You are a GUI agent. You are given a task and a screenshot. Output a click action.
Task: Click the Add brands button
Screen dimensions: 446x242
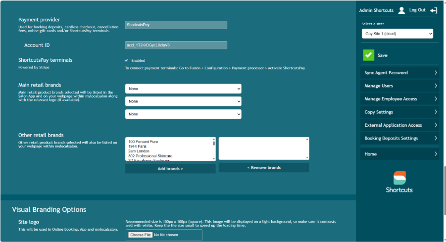170,169
